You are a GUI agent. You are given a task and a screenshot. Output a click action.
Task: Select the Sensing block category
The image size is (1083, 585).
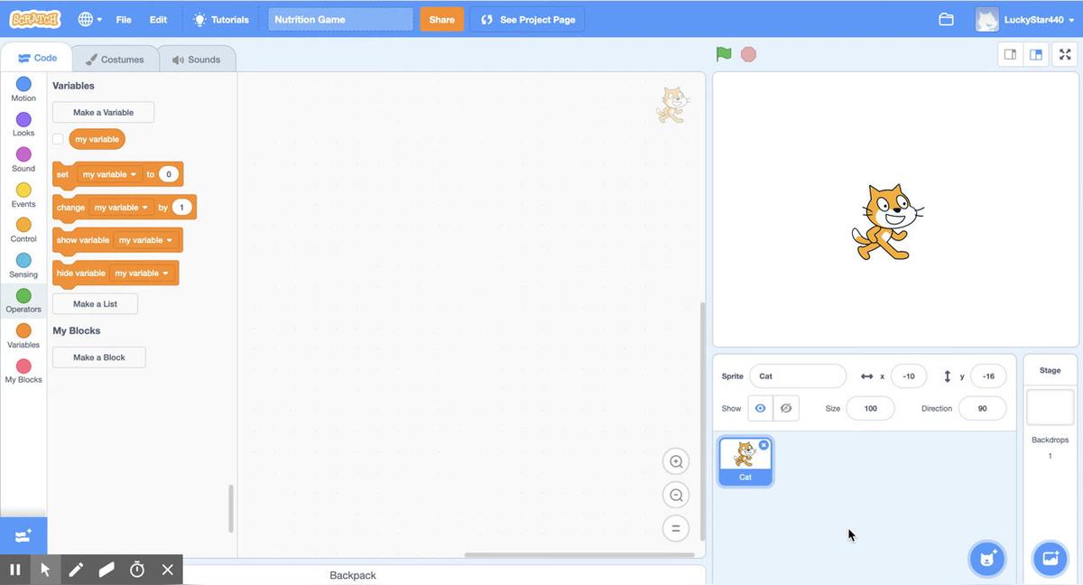tap(23, 265)
